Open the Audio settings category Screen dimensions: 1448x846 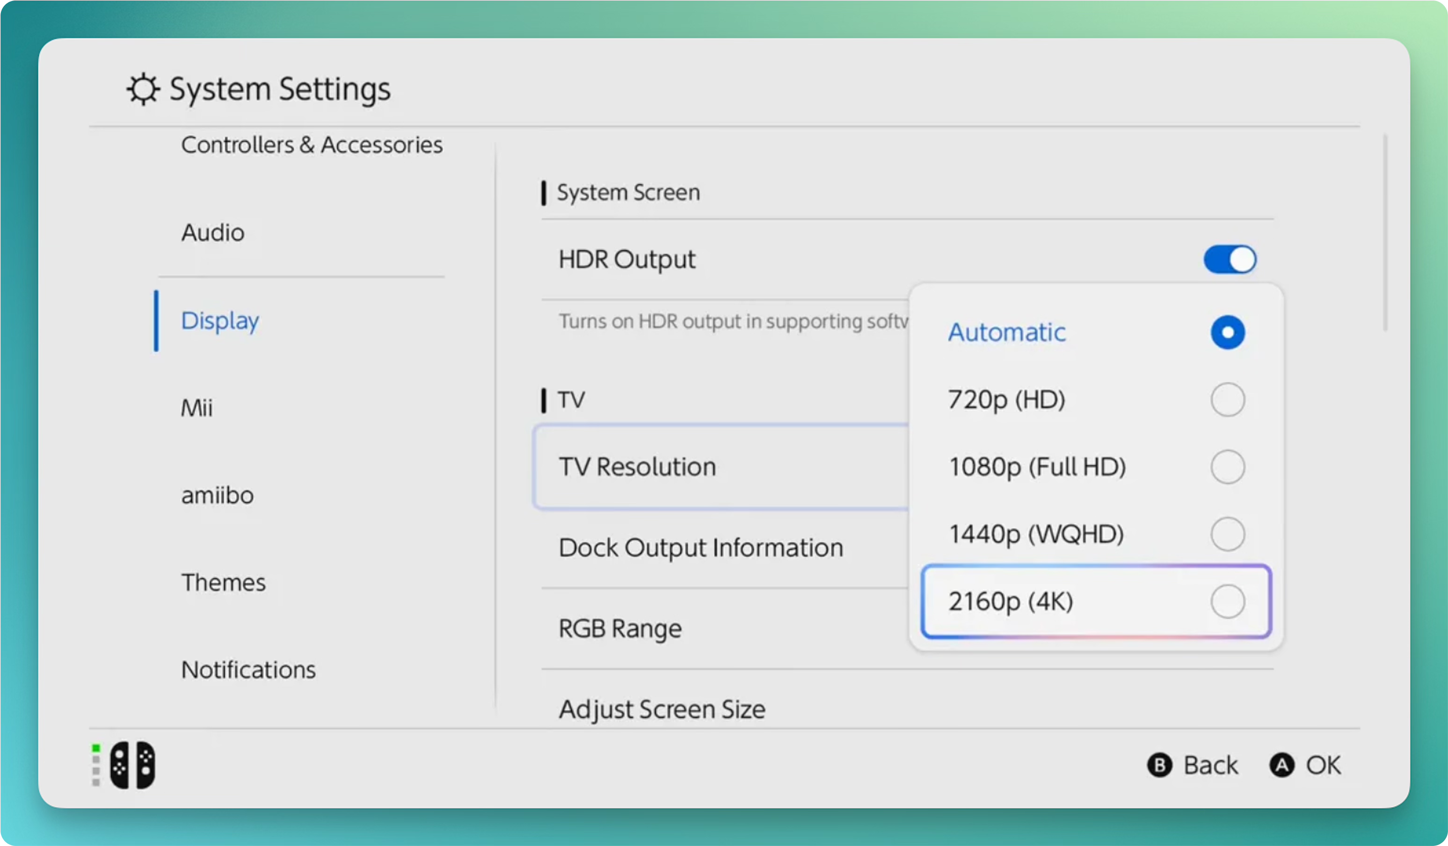pos(212,232)
